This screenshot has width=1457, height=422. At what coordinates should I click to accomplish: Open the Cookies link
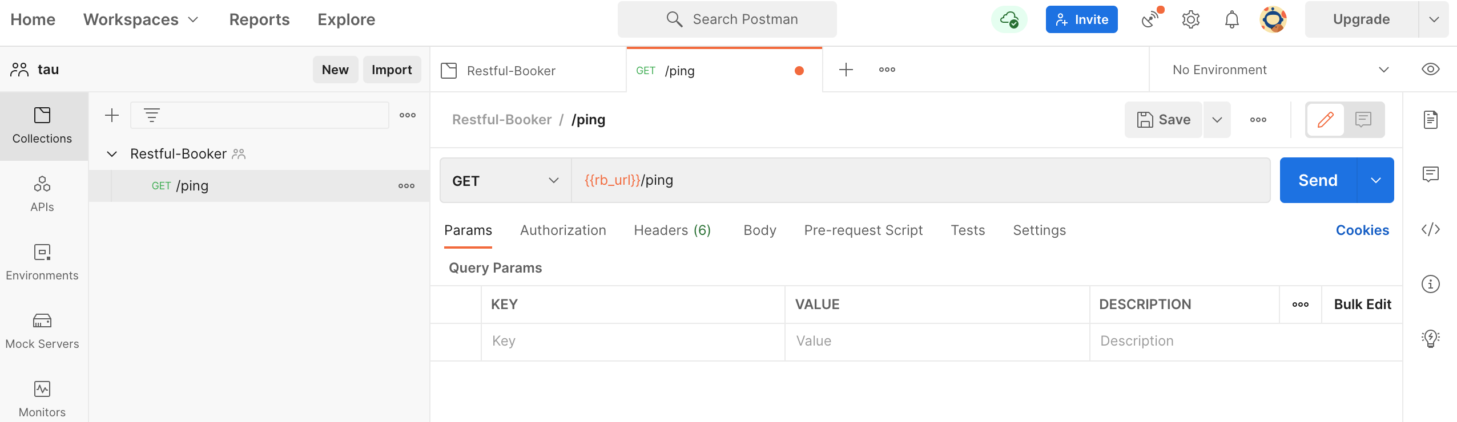tap(1362, 230)
